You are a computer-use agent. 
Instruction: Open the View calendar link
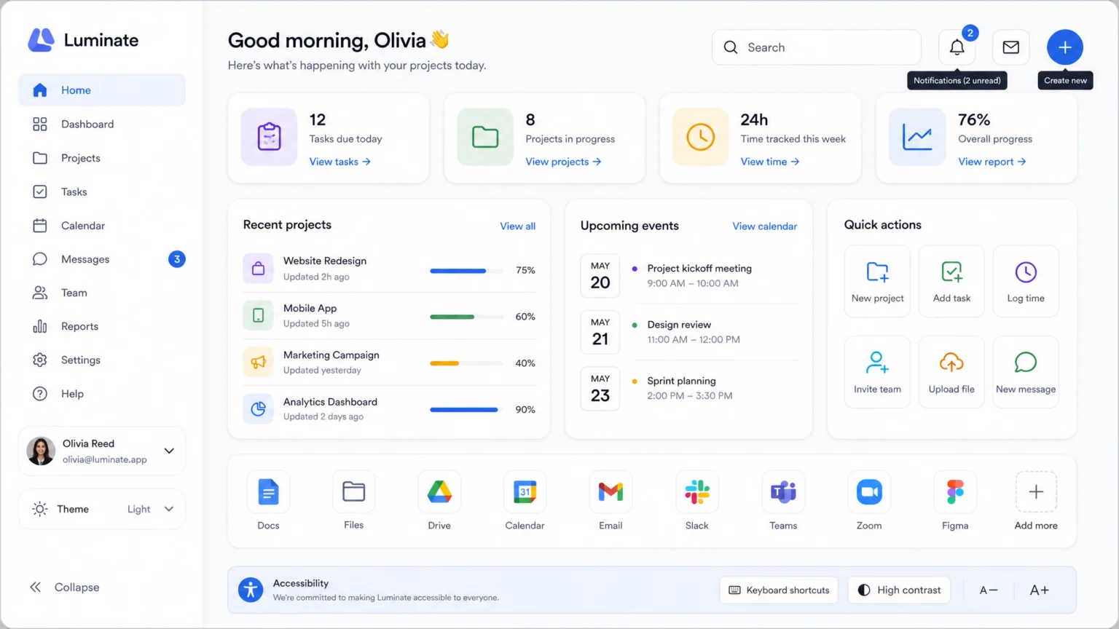tap(764, 226)
